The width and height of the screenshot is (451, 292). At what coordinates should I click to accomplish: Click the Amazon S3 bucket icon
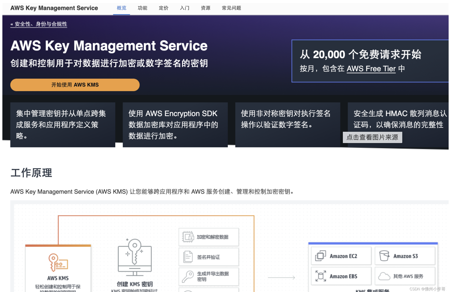(x=384, y=256)
